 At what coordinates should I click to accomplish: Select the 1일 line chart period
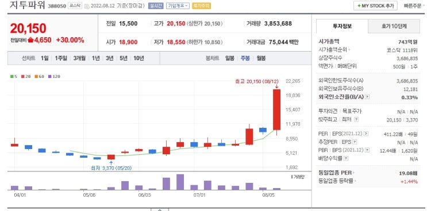click(45, 58)
